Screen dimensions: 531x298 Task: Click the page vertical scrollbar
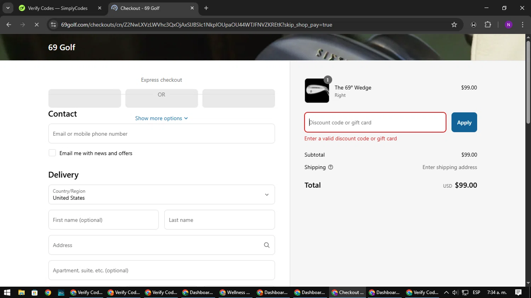[x=528, y=82]
